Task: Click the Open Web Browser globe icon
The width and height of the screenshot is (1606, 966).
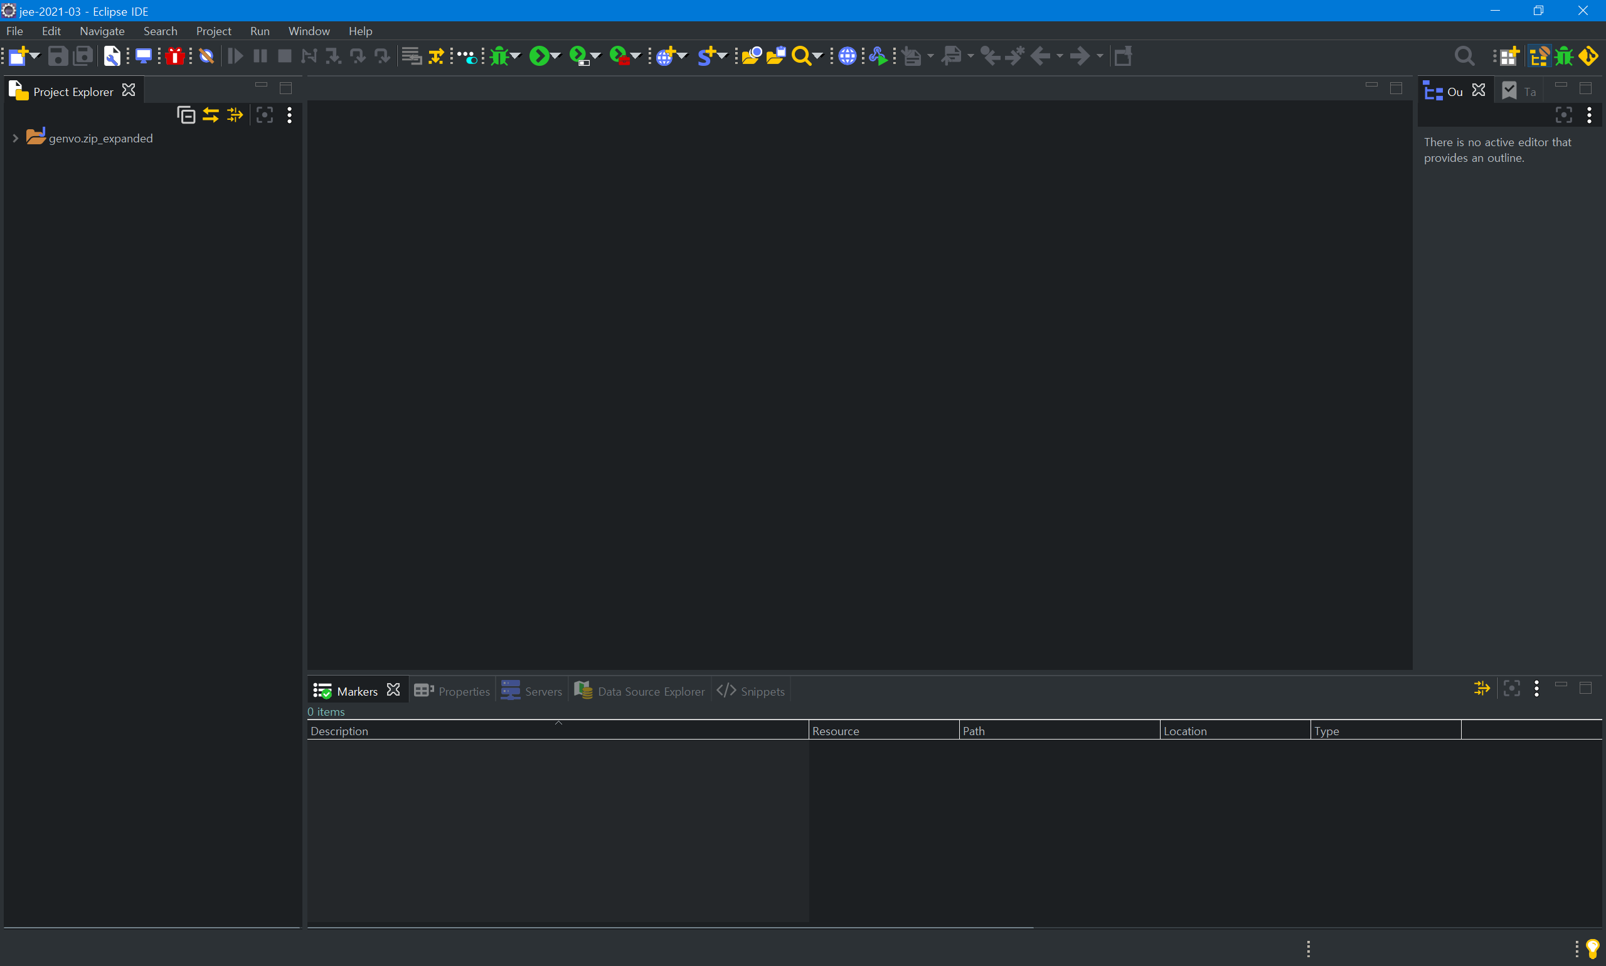Action: [847, 56]
